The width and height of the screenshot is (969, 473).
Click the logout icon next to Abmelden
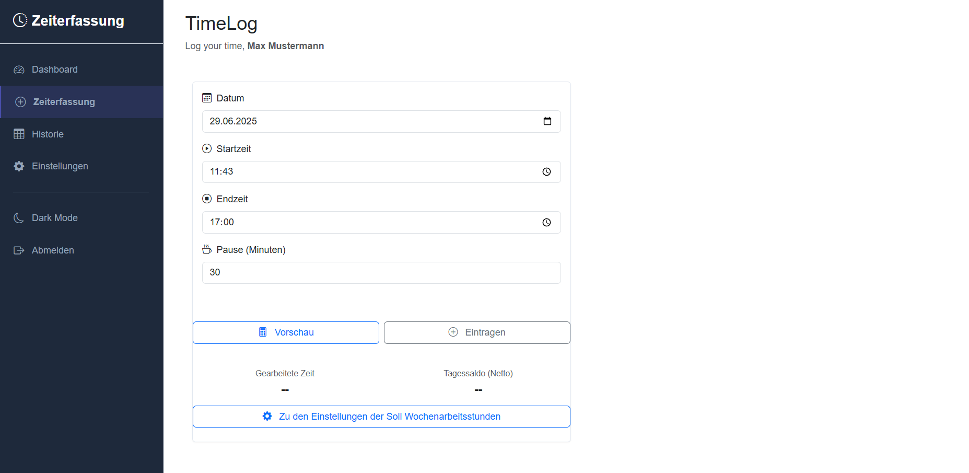click(19, 250)
